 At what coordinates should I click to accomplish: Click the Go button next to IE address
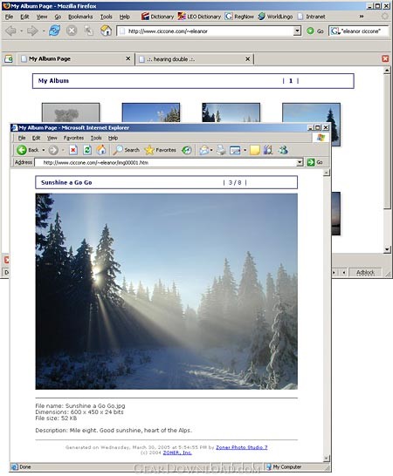(x=315, y=162)
